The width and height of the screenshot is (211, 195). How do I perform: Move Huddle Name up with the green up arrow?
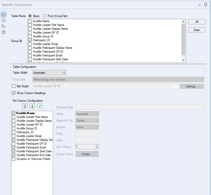[x=25, y=106]
